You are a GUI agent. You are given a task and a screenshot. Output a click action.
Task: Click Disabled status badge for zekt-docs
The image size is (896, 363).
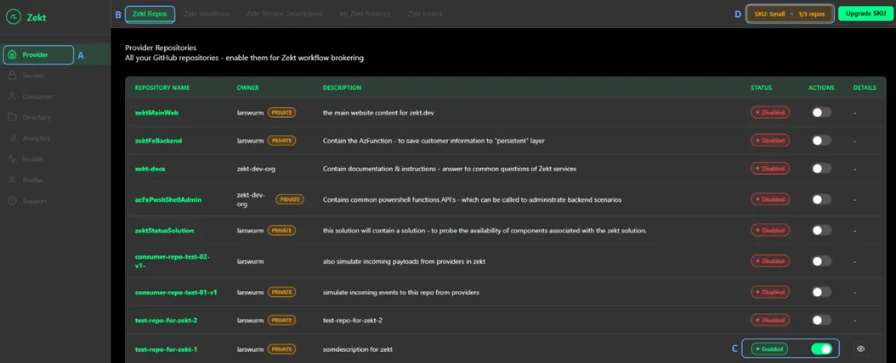click(770, 169)
